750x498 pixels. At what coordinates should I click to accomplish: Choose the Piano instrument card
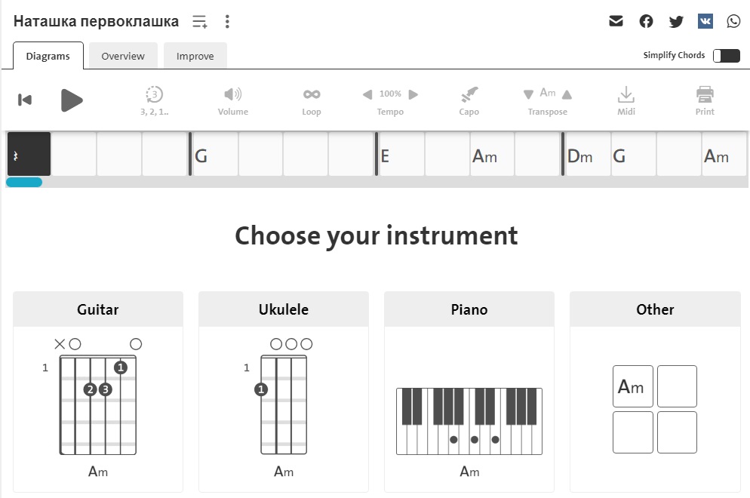[469, 392]
